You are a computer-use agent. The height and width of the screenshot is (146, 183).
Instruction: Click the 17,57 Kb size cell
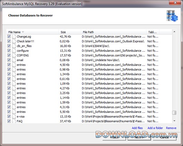point(65,56)
